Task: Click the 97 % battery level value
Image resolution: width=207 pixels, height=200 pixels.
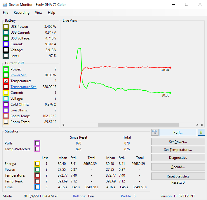Action: 53,56
